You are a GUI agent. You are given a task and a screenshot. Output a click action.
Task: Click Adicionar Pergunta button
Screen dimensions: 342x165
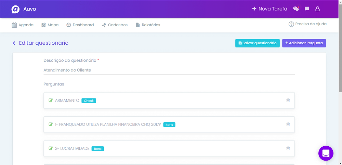(304, 43)
